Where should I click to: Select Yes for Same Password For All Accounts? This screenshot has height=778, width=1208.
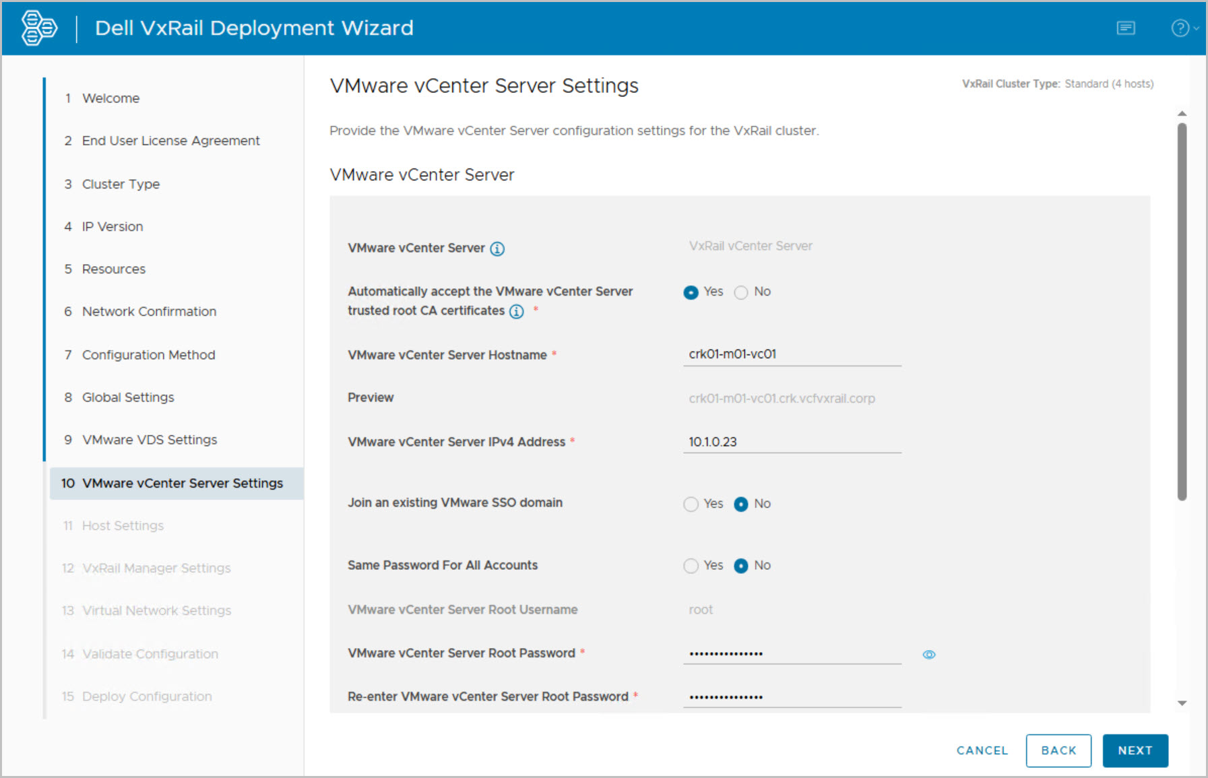coord(691,566)
